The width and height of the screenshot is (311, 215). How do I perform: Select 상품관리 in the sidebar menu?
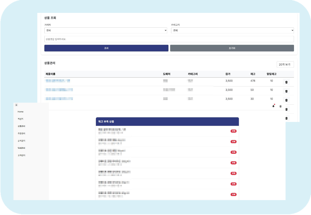click(22, 126)
